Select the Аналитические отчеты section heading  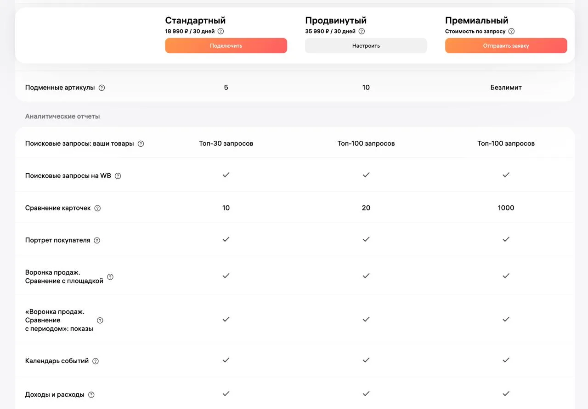[62, 116]
